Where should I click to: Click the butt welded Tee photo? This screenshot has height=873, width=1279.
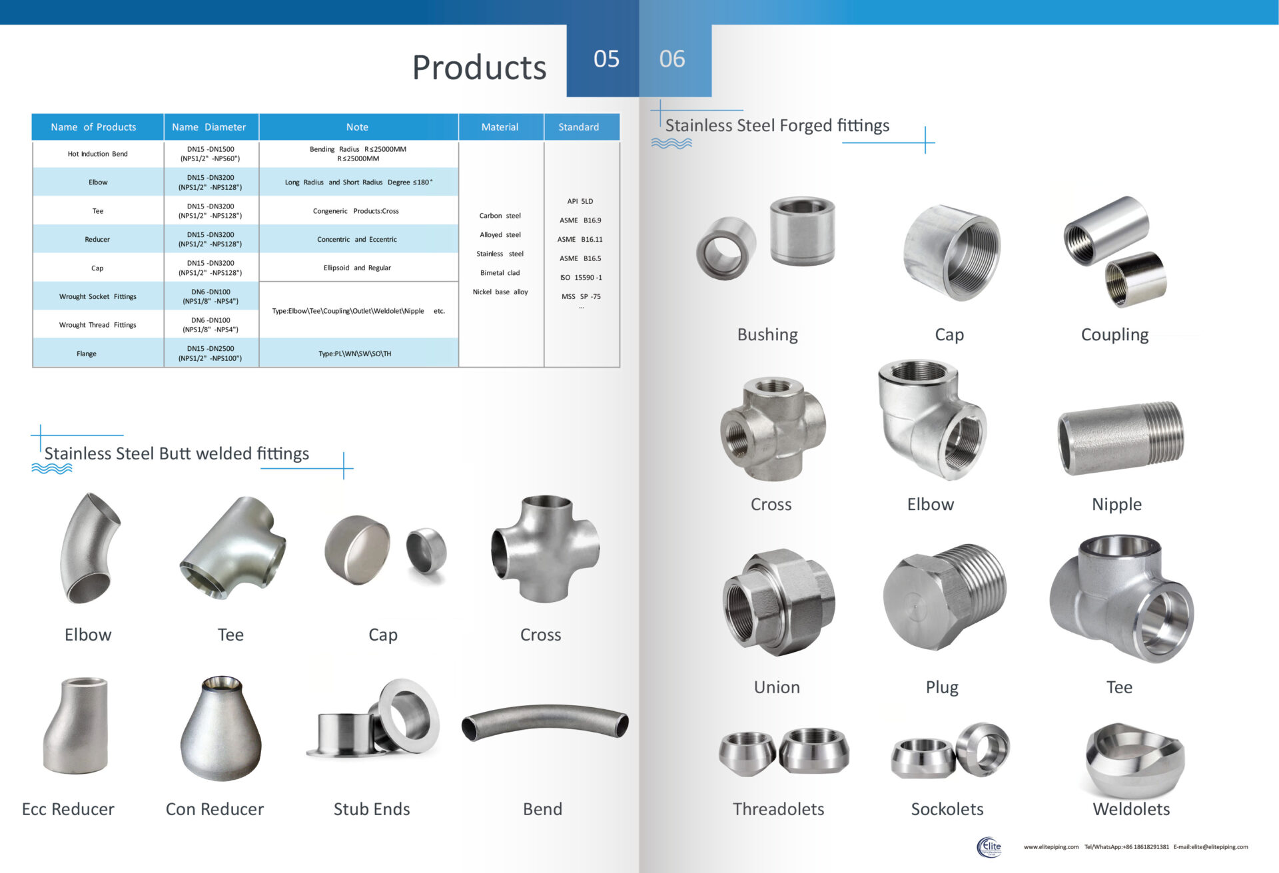click(x=232, y=547)
